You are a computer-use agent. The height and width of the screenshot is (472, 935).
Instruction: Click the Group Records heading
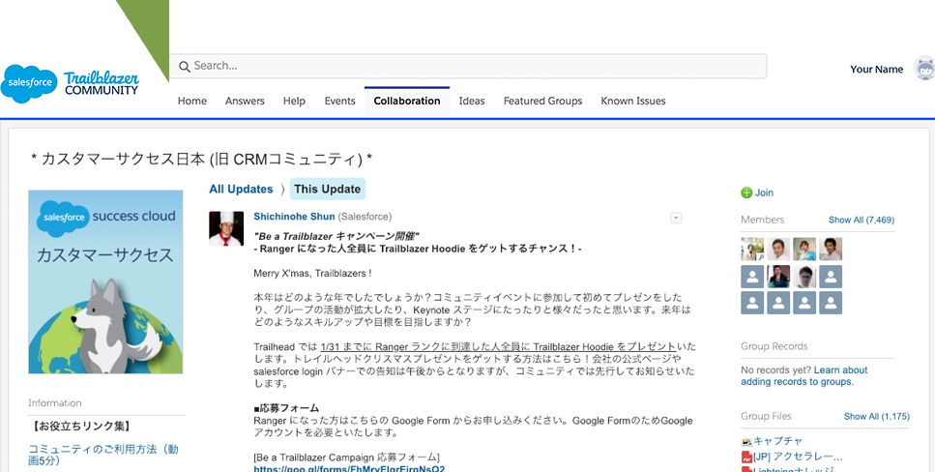pyautogui.click(x=774, y=346)
